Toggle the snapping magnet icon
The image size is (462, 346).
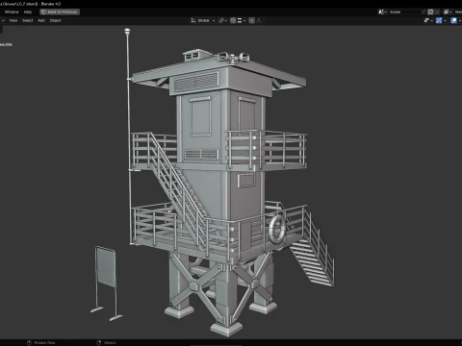pyautogui.click(x=233, y=20)
